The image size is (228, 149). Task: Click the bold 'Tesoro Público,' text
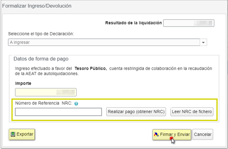coord(91,69)
